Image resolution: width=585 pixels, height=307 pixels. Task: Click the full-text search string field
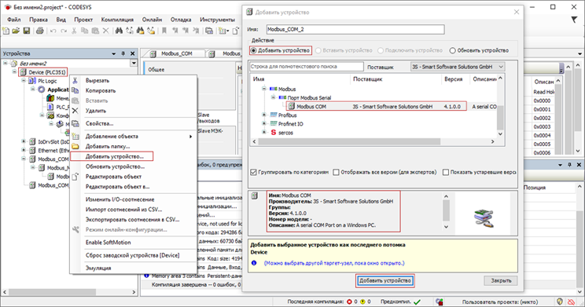pos(307,66)
